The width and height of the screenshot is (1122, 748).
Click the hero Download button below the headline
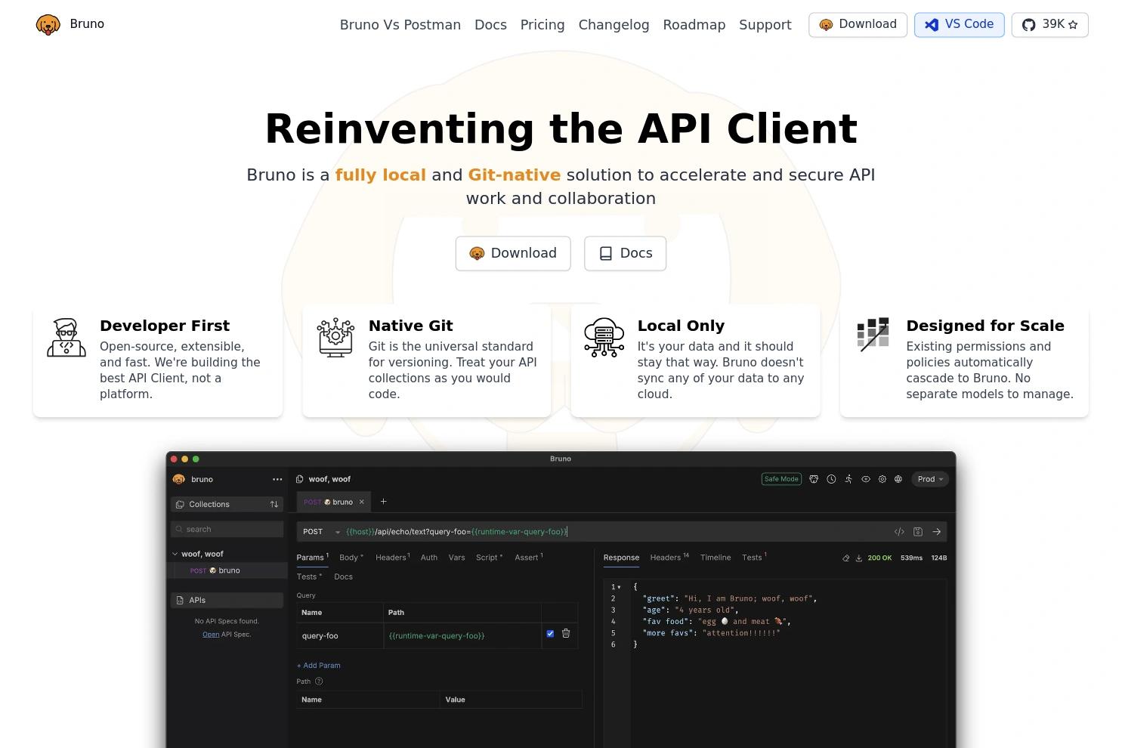[x=513, y=253]
